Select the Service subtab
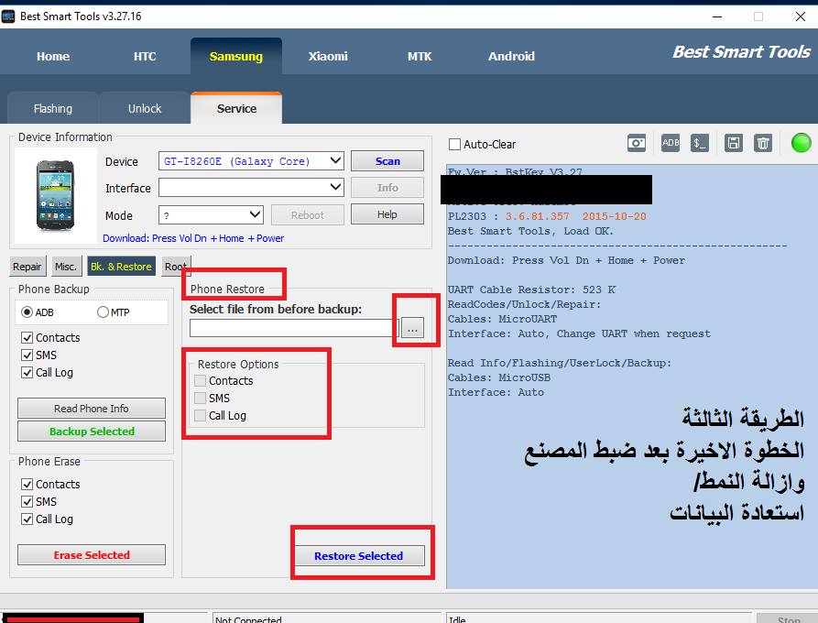The image size is (818, 623). pos(236,108)
